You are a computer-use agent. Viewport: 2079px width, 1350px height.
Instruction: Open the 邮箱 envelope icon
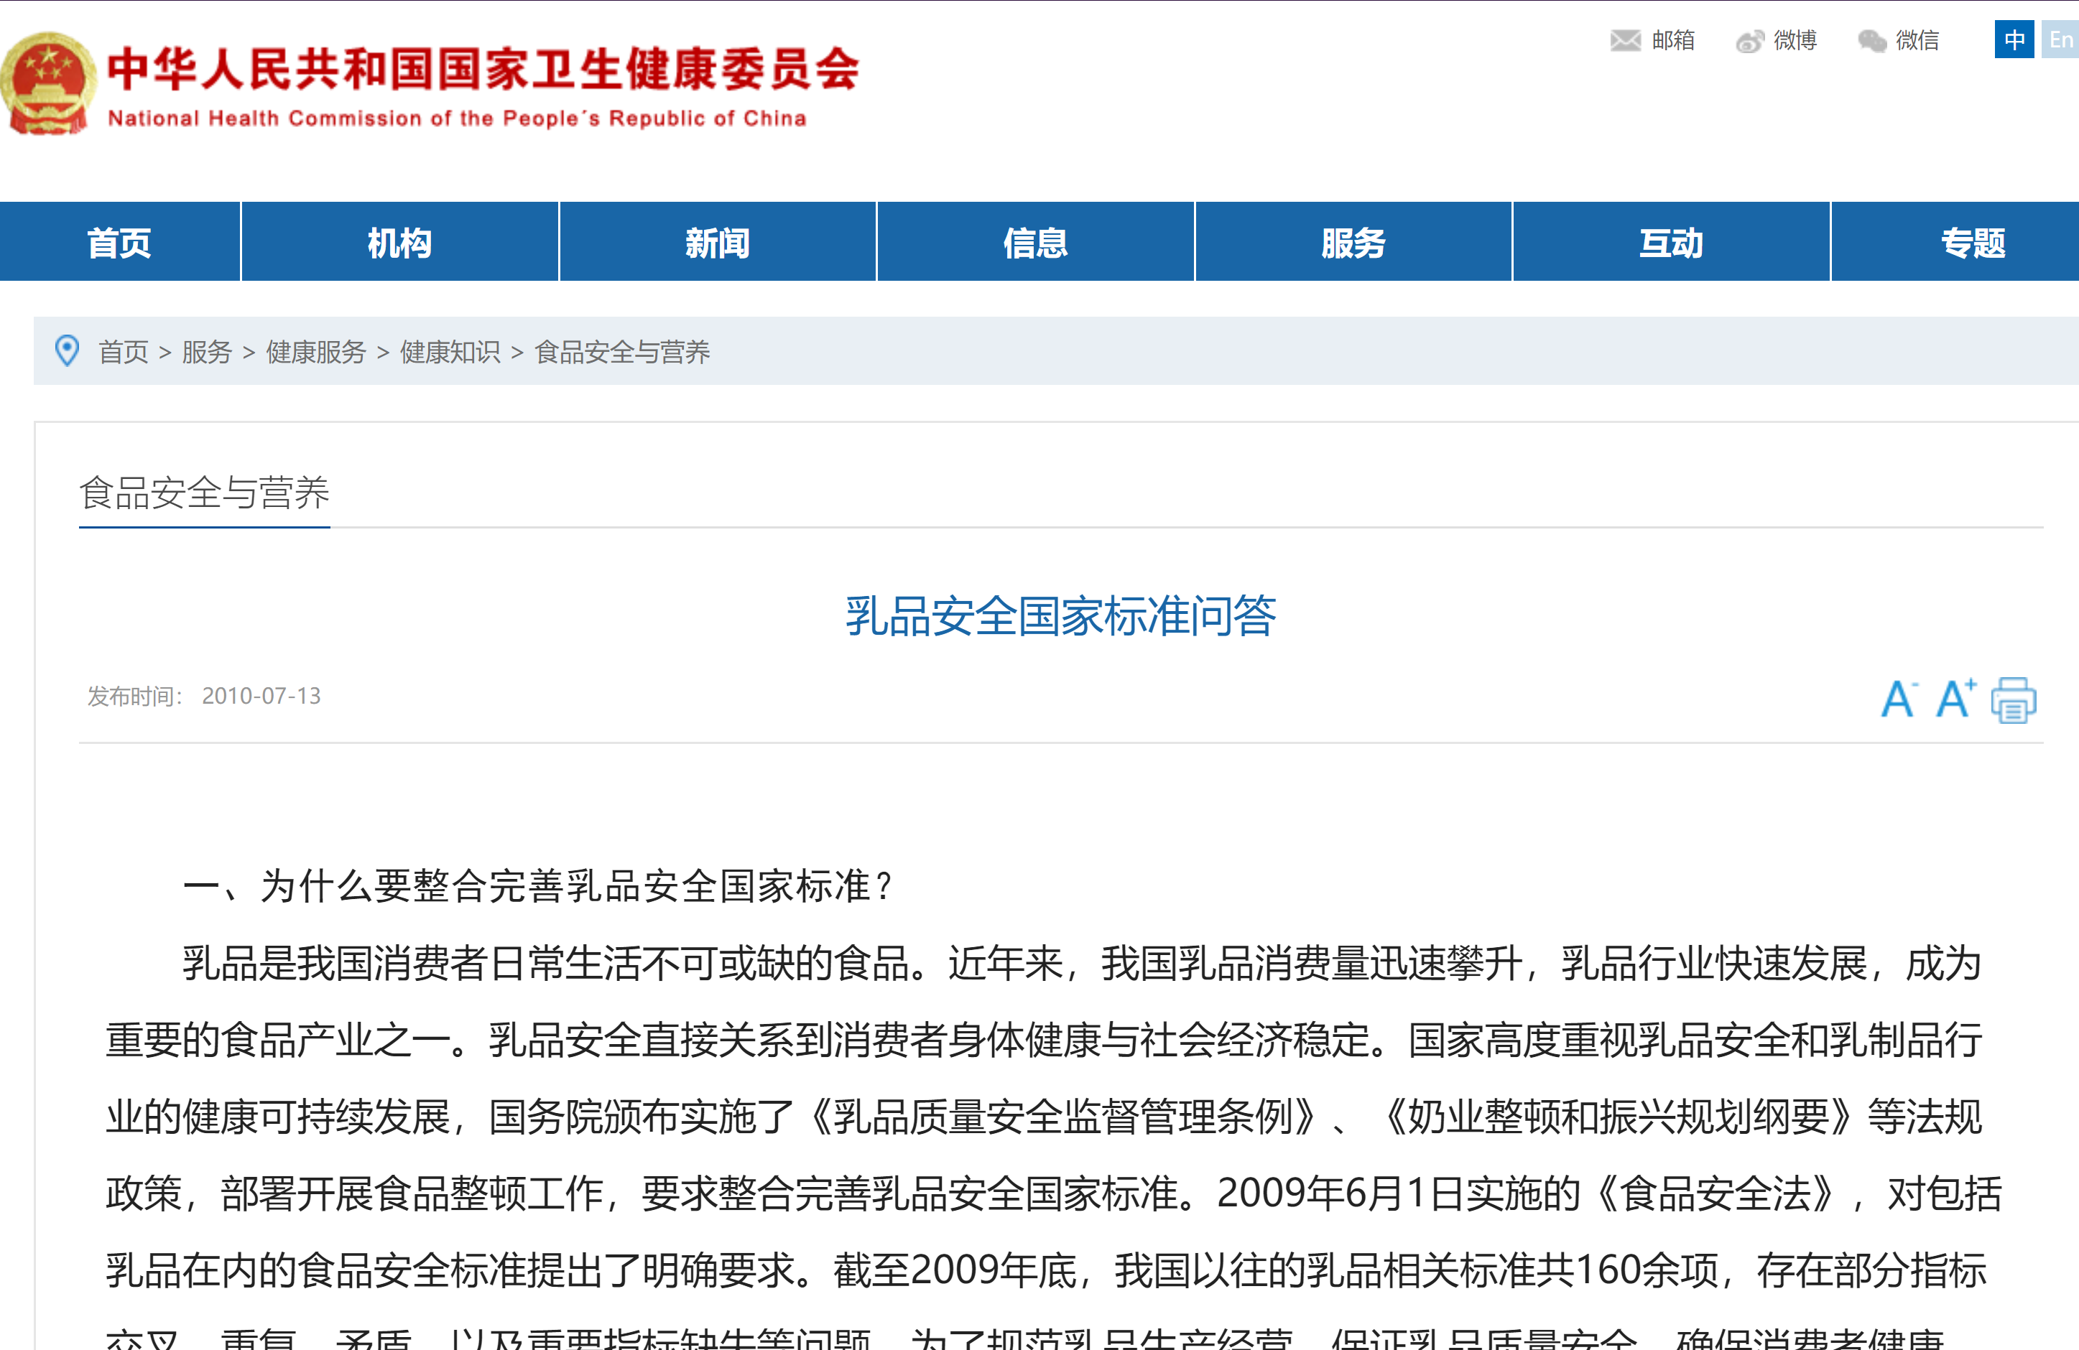point(1625,40)
